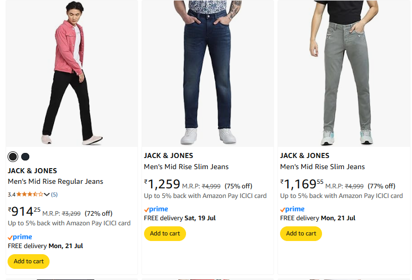
Task: Select the black color swatch
Action: (x=13, y=156)
